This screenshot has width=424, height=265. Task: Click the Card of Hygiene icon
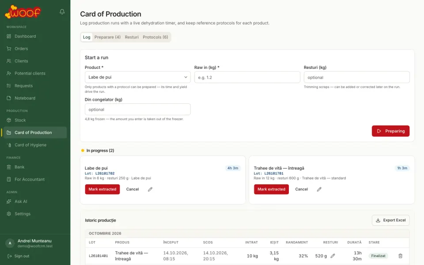pos(9,145)
